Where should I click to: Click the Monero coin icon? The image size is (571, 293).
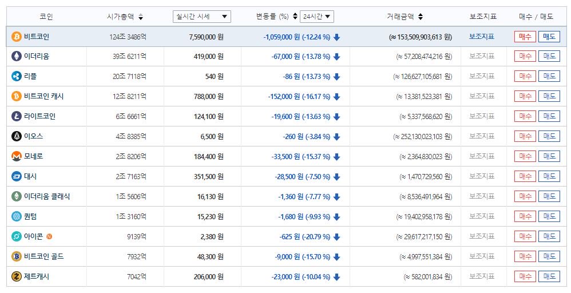pos(17,156)
